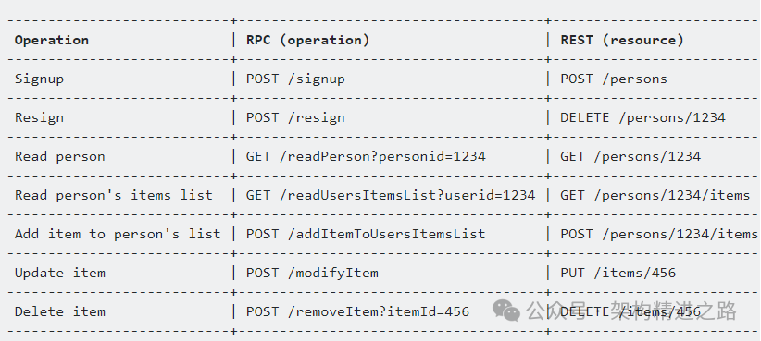The height and width of the screenshot is (341, 761).
Task: Click GET /persons/1234 REST entry
Action: pyautogui.click(x=630, y=156)
